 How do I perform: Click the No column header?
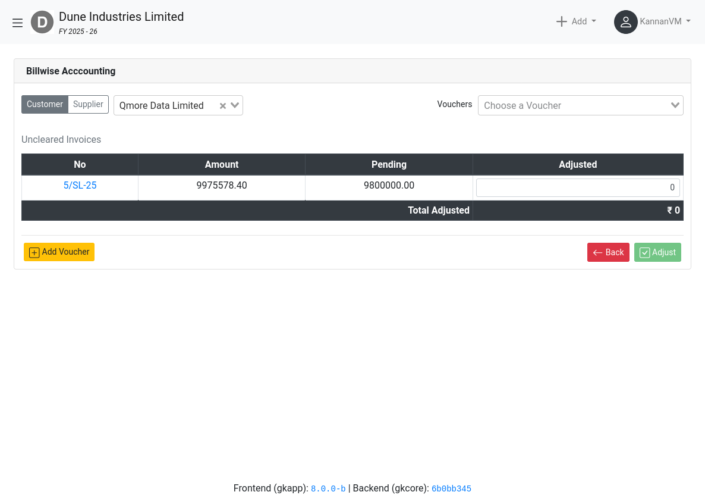click(x=80, y=165)
